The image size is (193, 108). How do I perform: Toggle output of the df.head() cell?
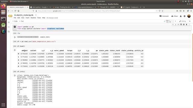[x=15, y=50]
